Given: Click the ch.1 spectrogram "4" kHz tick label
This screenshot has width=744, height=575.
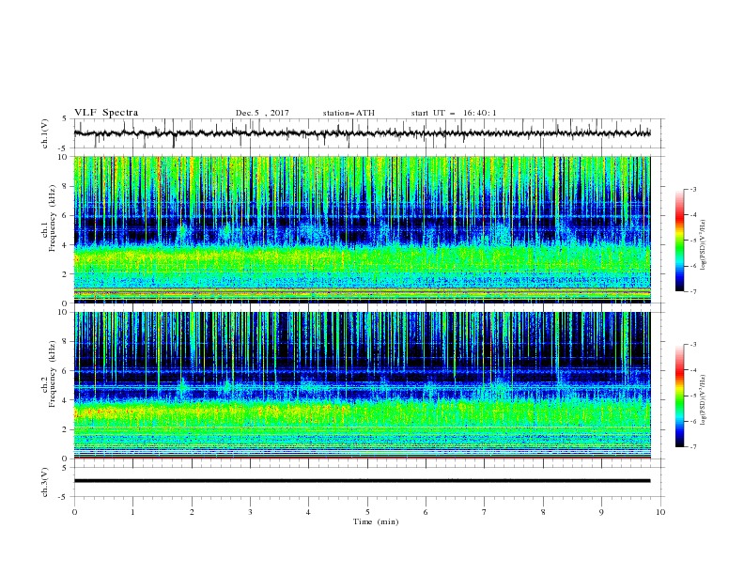Looking at the screenshot, I should [x=66, y=245].
